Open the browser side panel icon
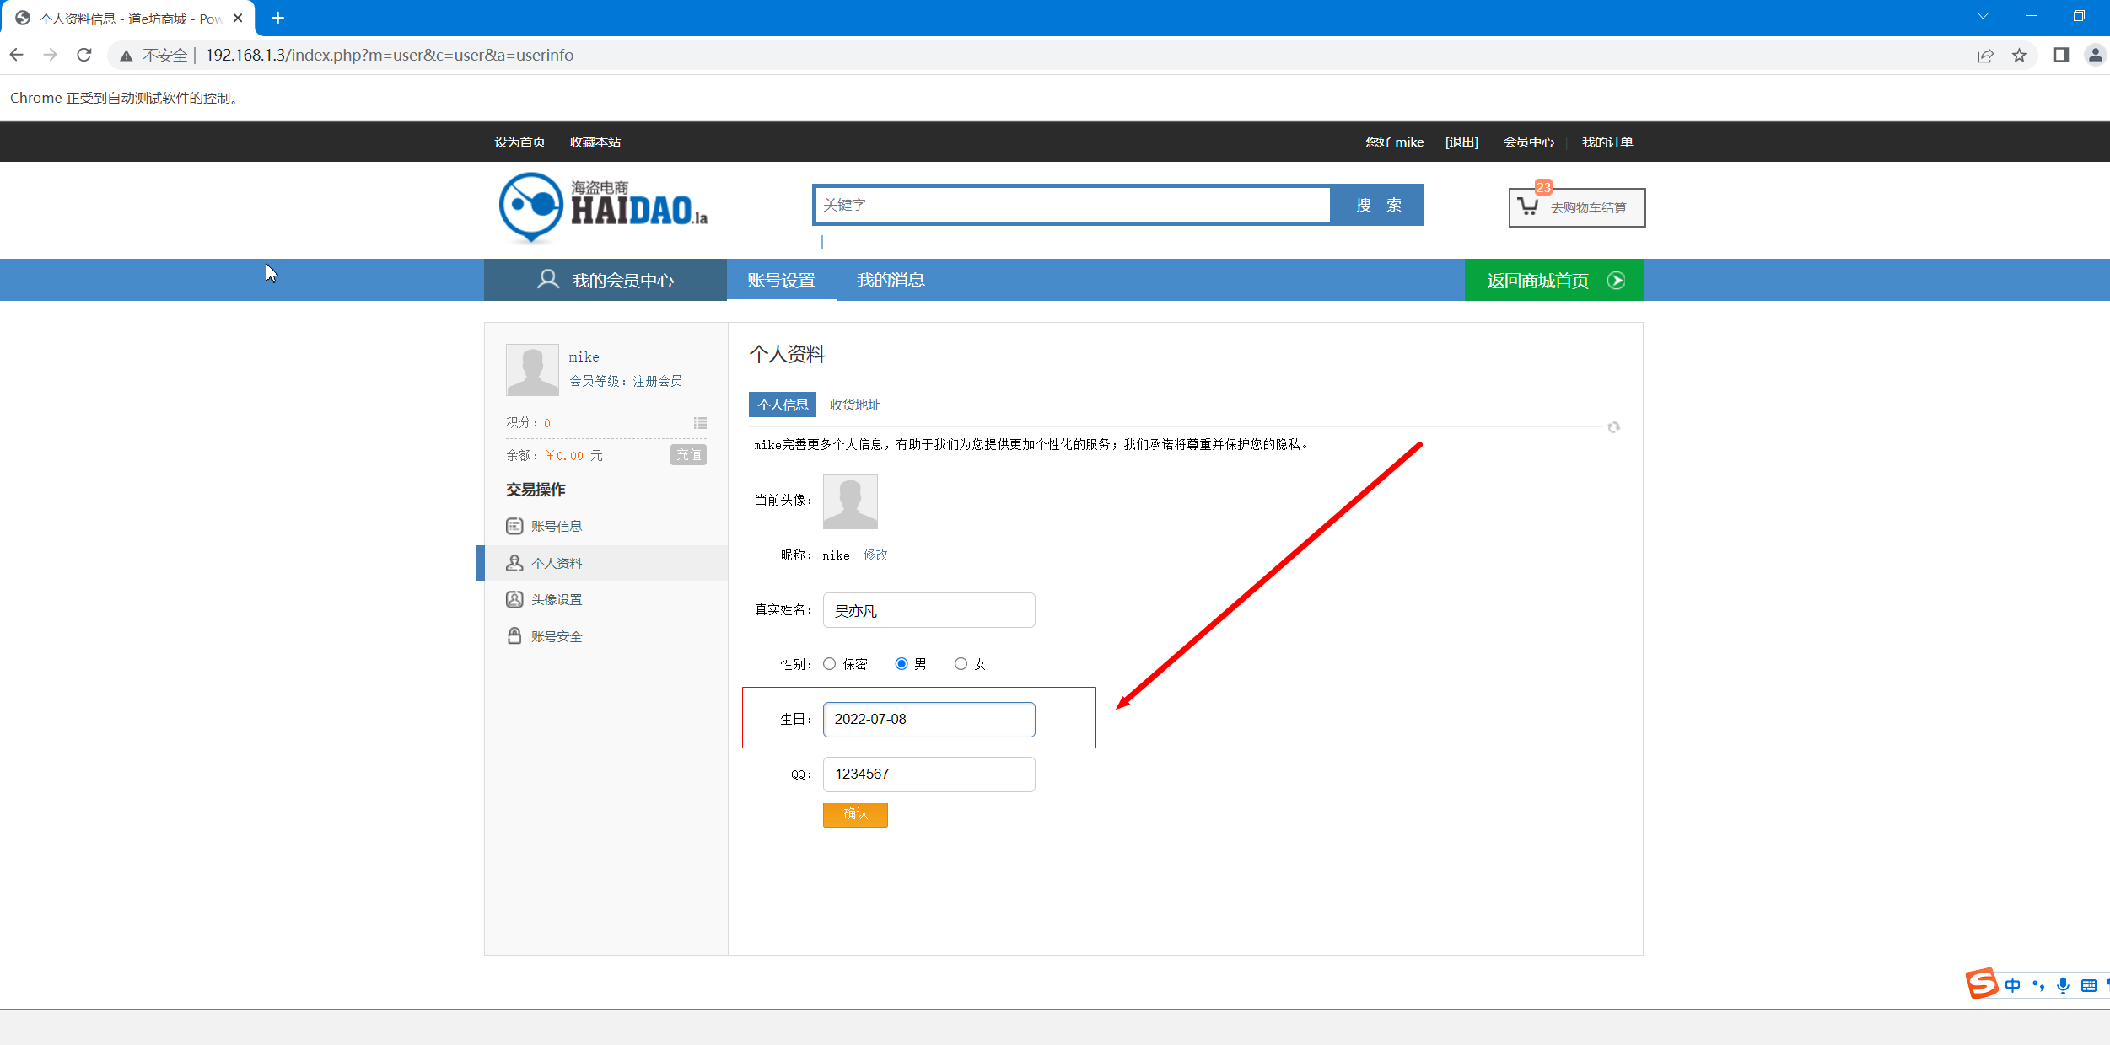The width and height of the screenshot is (2110, 1045). (x=2060, y=56)
